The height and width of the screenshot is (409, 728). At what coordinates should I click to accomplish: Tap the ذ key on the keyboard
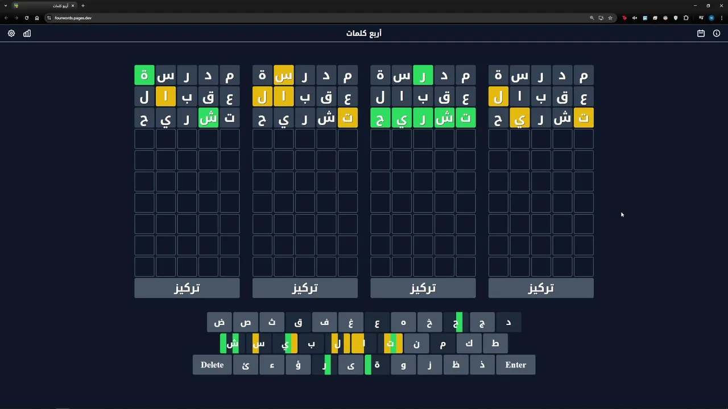pos(482,365)
